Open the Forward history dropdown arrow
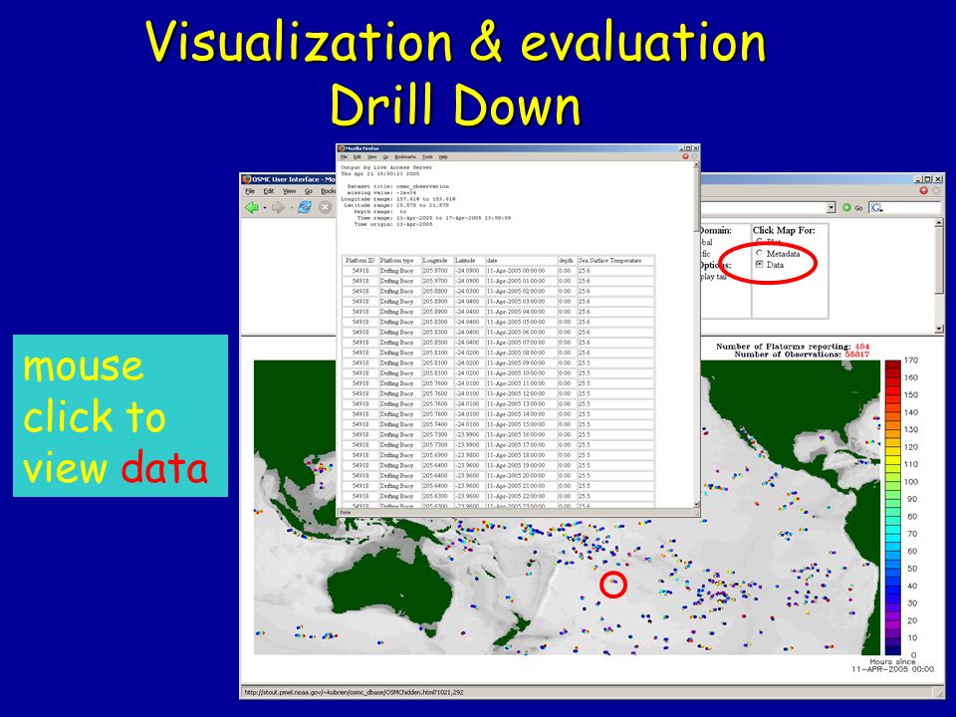This screenshot has width=956, height=717. [x=291, y=208]
